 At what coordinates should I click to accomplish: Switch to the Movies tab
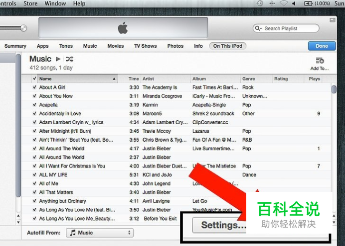click(116, 46)
